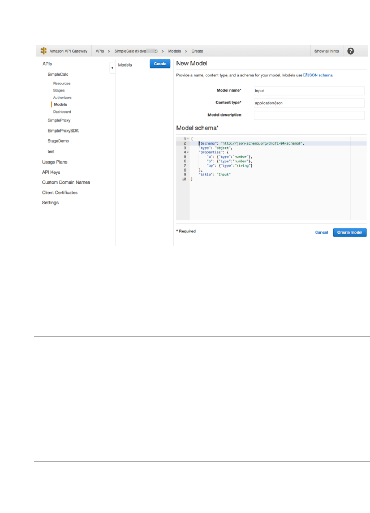Select APIs in the sidebar
The width and height of the screenshot is (370, 513).
[47, 64]
